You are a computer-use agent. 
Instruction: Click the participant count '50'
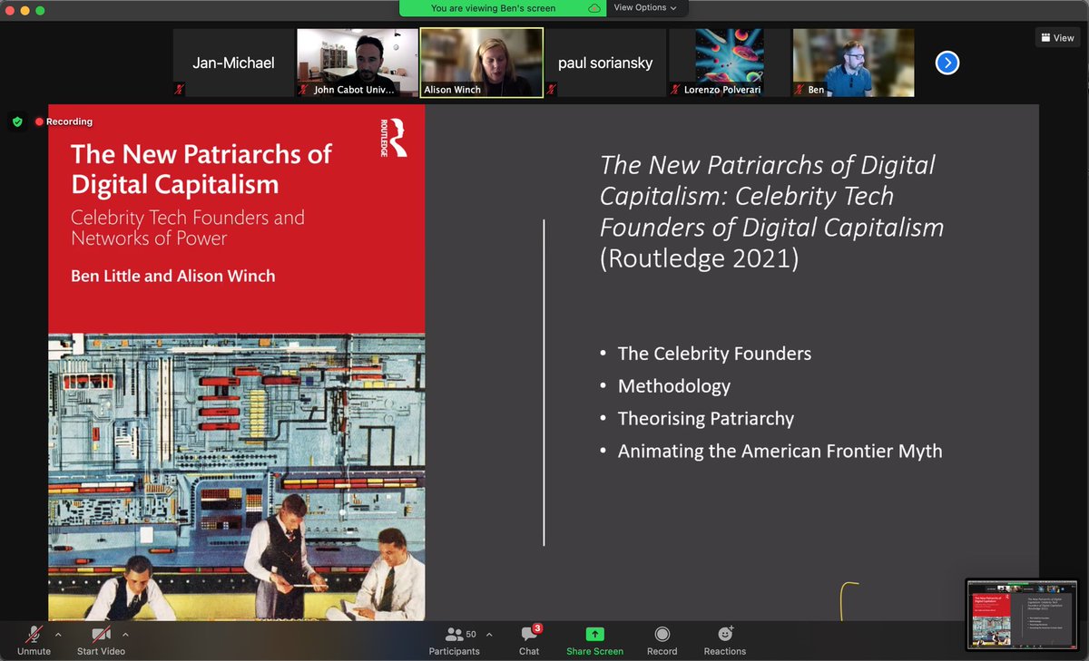pyautogui.click(x=471, y=634)
